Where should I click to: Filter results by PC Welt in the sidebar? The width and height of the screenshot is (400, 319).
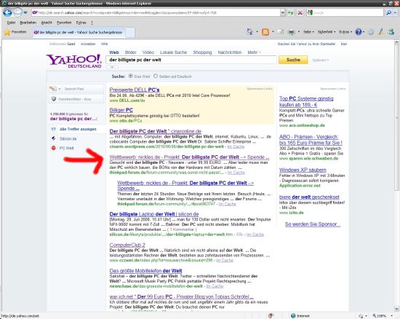pos(67,148)
